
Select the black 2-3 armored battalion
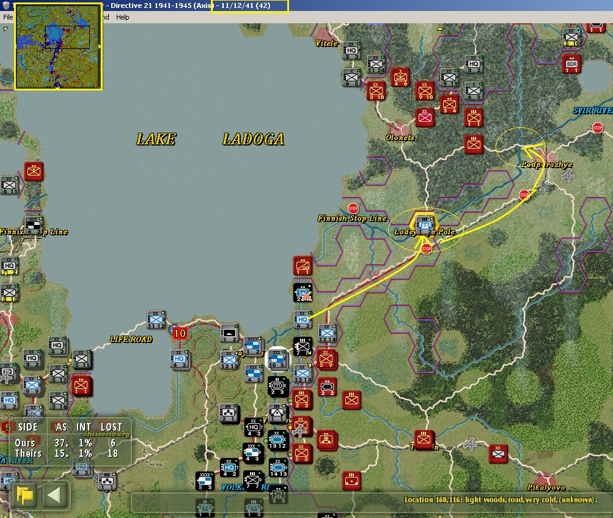pyautogui.click(x=277, y=387)
